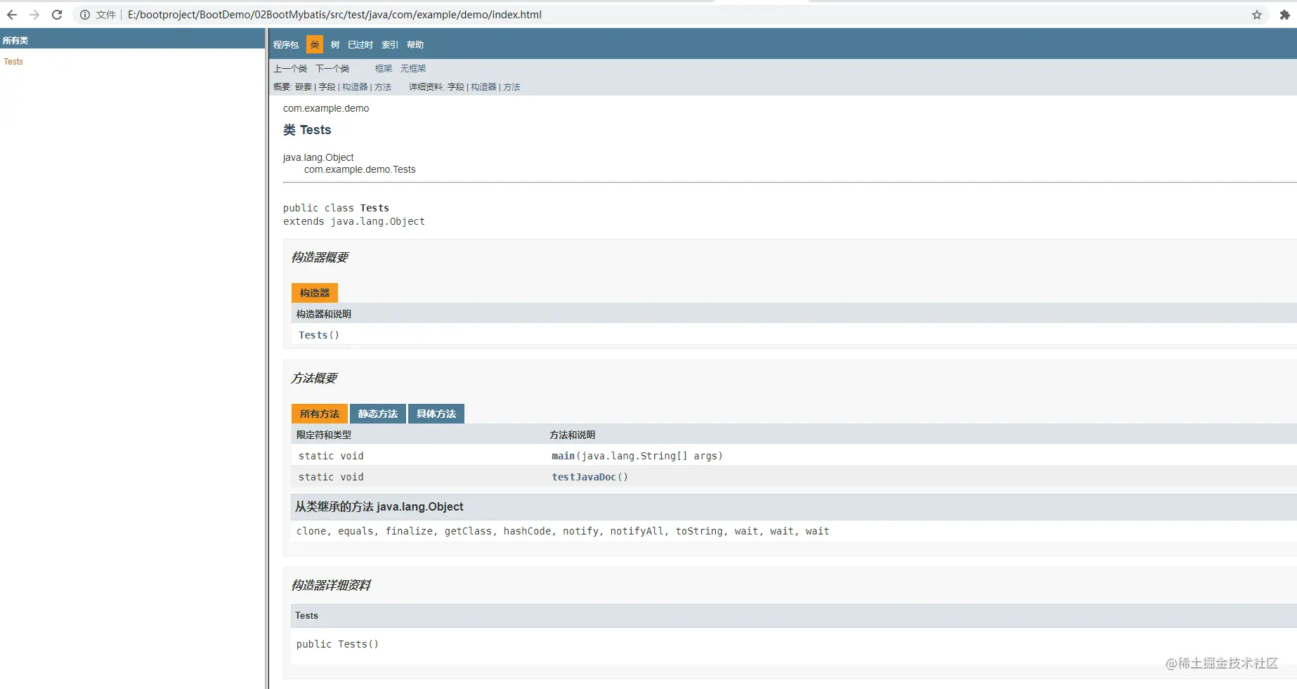Open Tests class in the all-classes frame
Viewport: 1297px width, 689px height.
[x=13, y=62]
